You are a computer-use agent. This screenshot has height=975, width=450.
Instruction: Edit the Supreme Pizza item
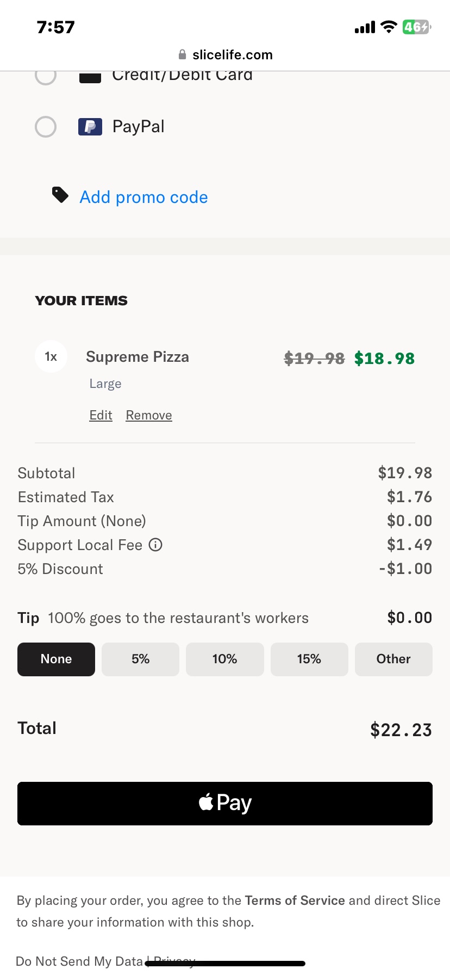tap(101, 415)
